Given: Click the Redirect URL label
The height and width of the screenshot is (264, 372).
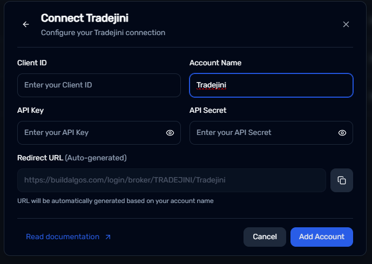Looking at the screenshot, I should pyautogui.click(x=40, y=158).
